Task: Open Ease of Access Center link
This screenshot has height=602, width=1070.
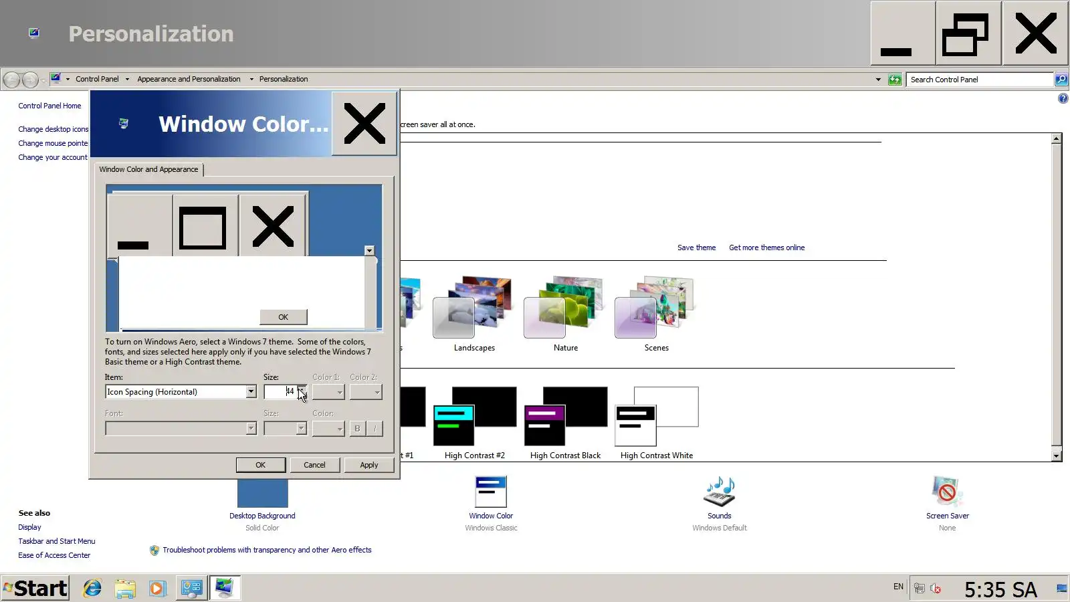Action: click(x=54, y=555)
